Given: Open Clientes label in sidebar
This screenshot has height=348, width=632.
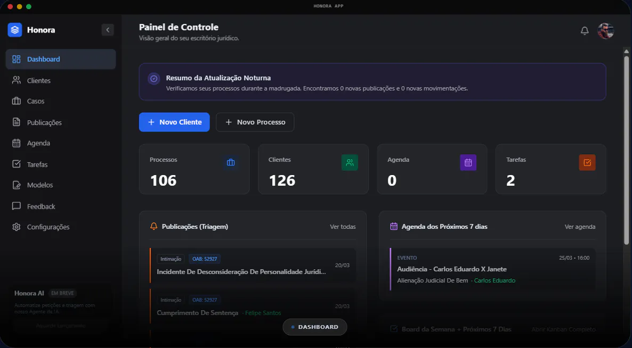Looking at the screenshot, I should click(39, 80).
